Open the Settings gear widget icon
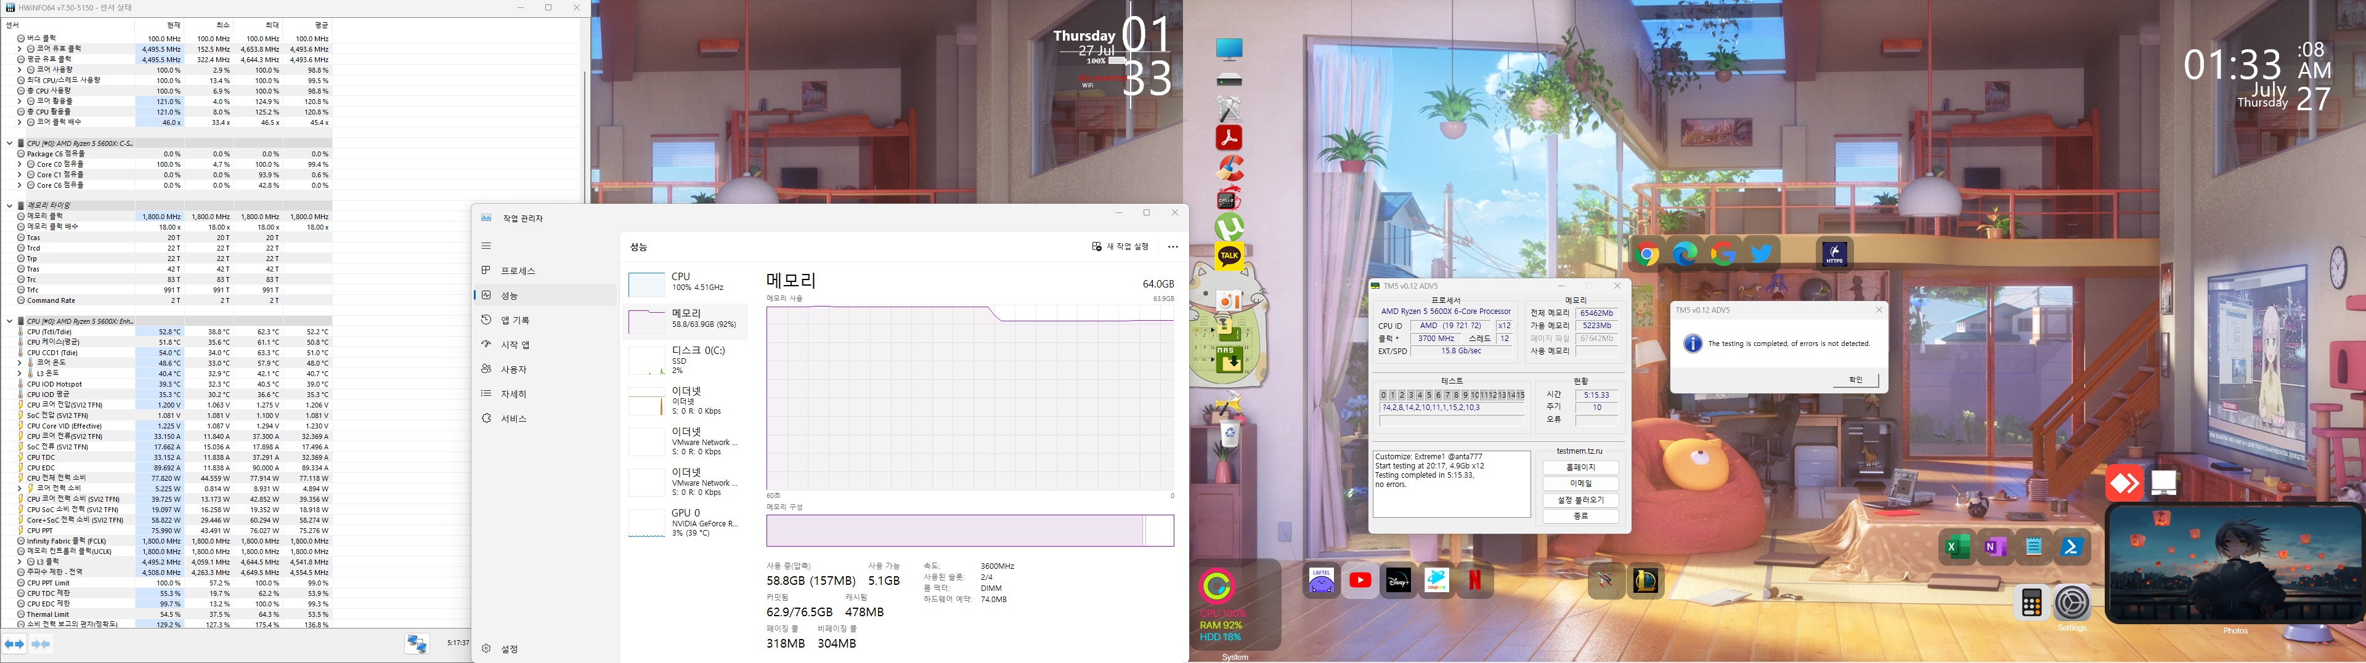2366x663 pixels. (x=2072, y=603)
